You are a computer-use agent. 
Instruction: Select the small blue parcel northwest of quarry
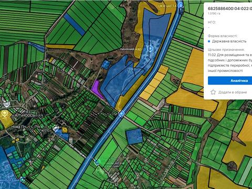click(x=106, y=64)
